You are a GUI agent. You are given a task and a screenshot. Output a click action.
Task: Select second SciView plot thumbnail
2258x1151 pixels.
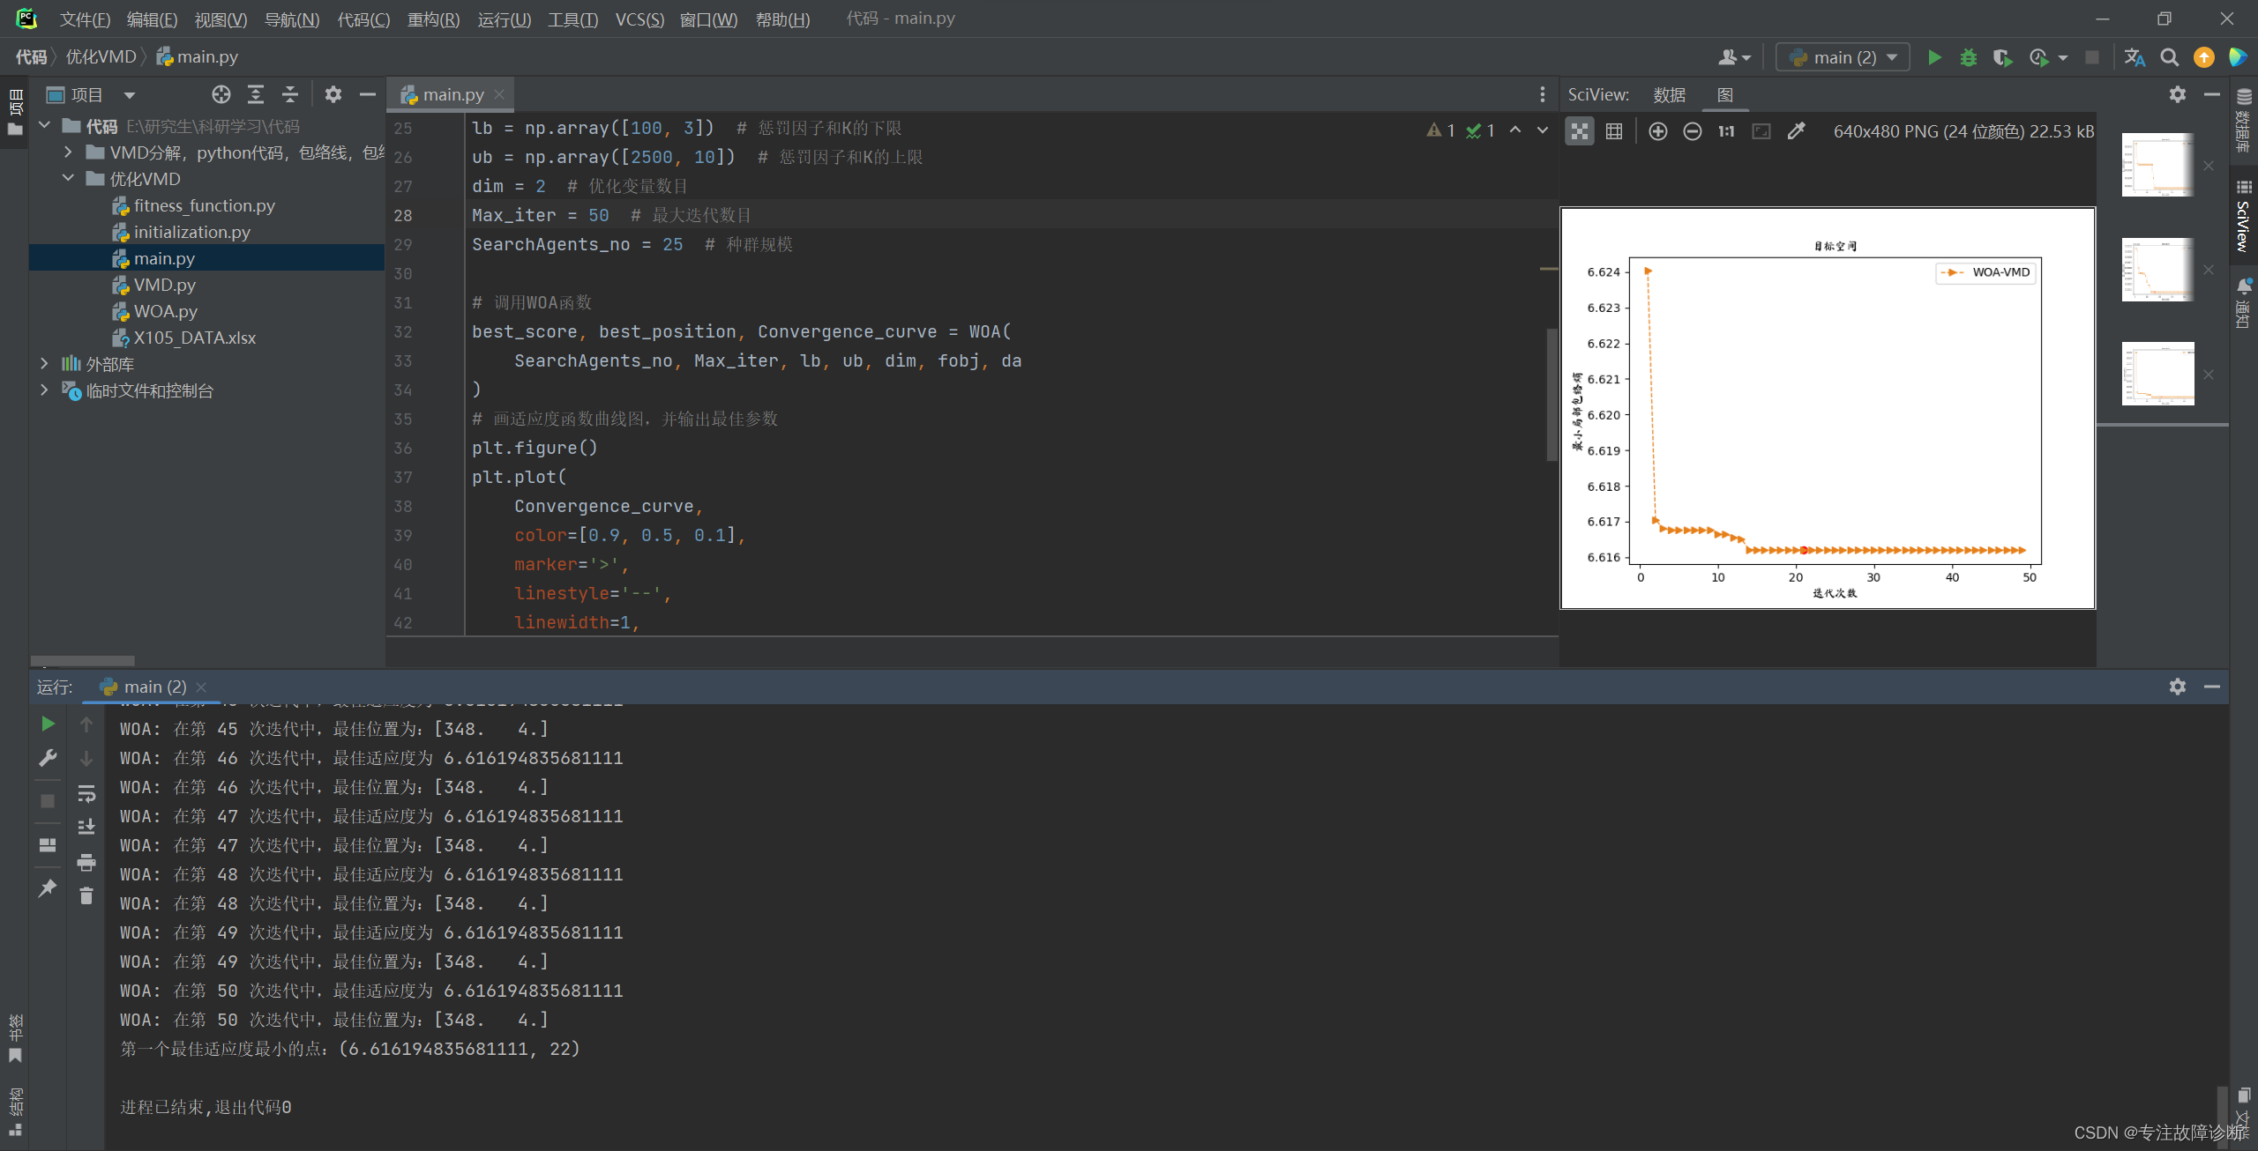pos(2157,270)
